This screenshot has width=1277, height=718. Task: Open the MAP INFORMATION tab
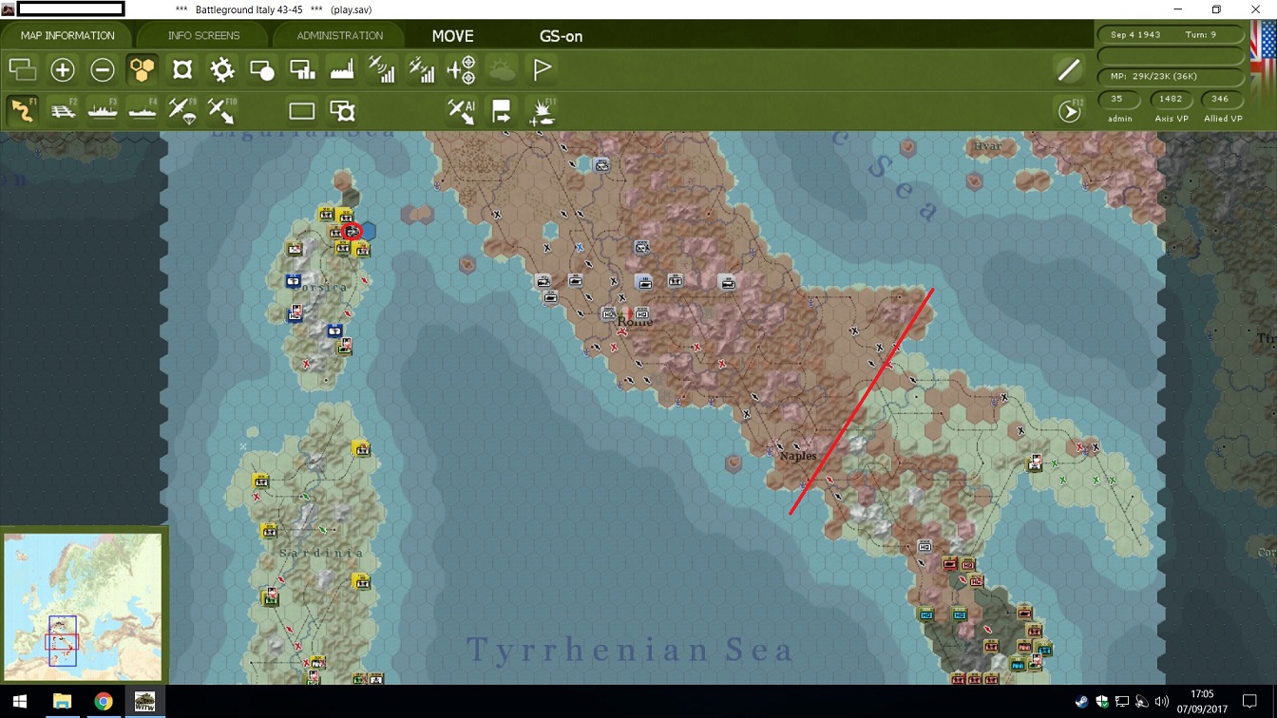coord(67,36)
